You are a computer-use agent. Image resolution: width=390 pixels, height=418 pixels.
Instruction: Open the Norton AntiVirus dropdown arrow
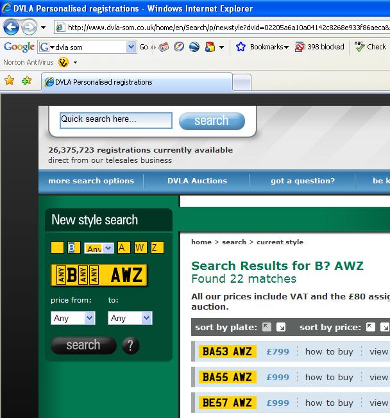coord(75,63)
